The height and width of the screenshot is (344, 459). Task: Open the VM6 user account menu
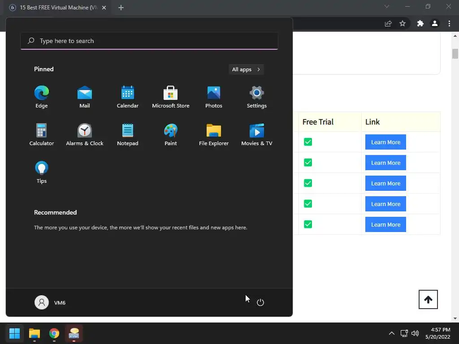[x=50, y=302]
